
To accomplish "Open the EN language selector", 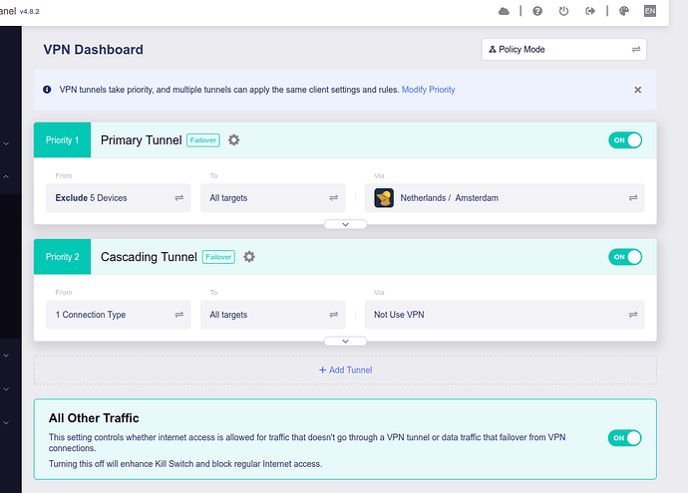I will click(650, 11).
